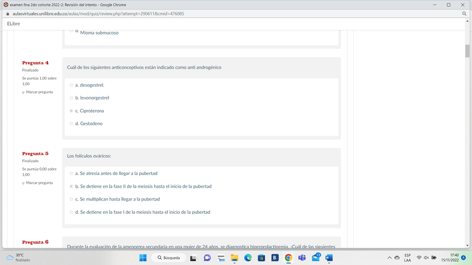The image size is (472, 265).
Task: Click the Pregunta 4 heading
Action: pos(35,63)
